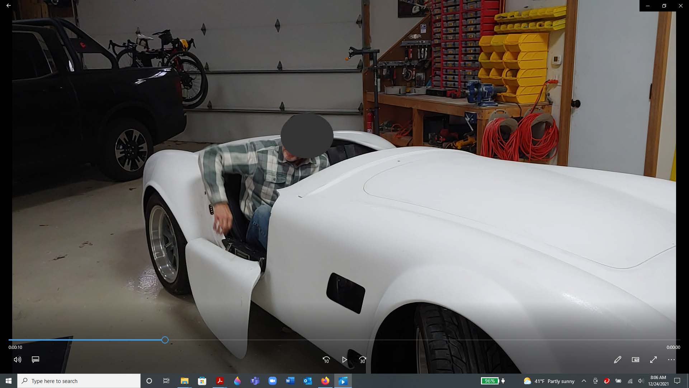Open Task View on the taskbar
Screen dimensions: 689x388
pos(166,381)
